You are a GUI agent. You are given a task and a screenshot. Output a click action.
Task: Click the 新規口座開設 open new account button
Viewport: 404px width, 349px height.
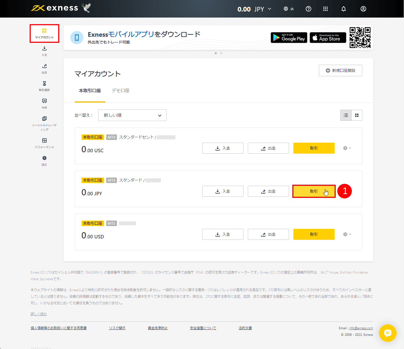340,71
